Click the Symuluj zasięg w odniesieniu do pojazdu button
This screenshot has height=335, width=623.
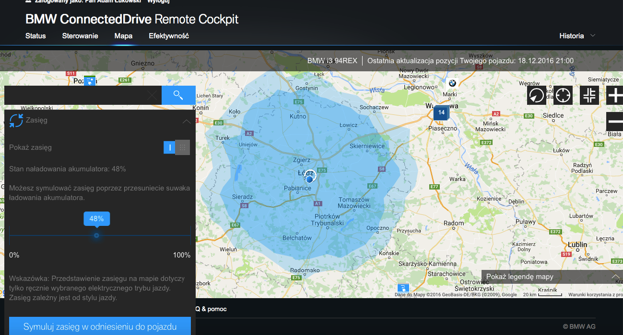100,327
